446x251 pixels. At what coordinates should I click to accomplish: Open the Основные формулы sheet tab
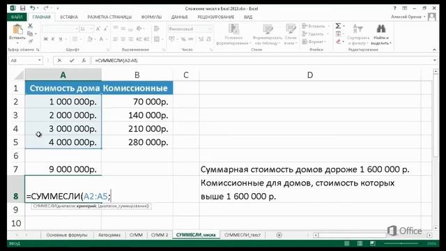coord(67,235)
